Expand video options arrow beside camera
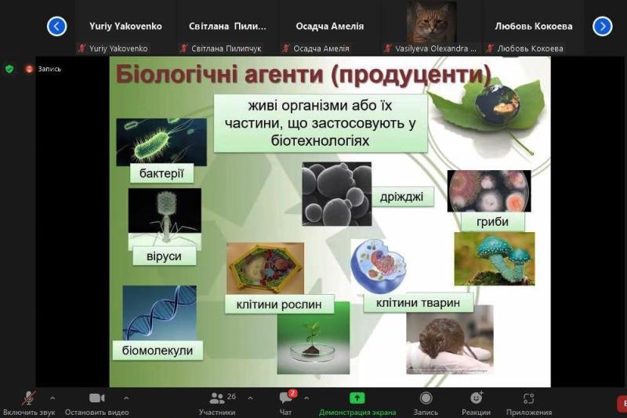The height and width of the screenshot is (418, 627). [x=126, y=398]
